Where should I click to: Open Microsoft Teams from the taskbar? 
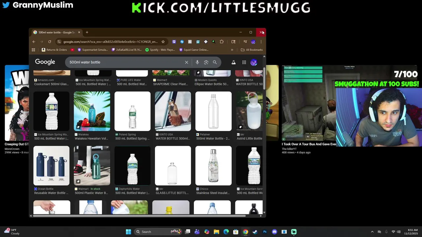point(197,232)
